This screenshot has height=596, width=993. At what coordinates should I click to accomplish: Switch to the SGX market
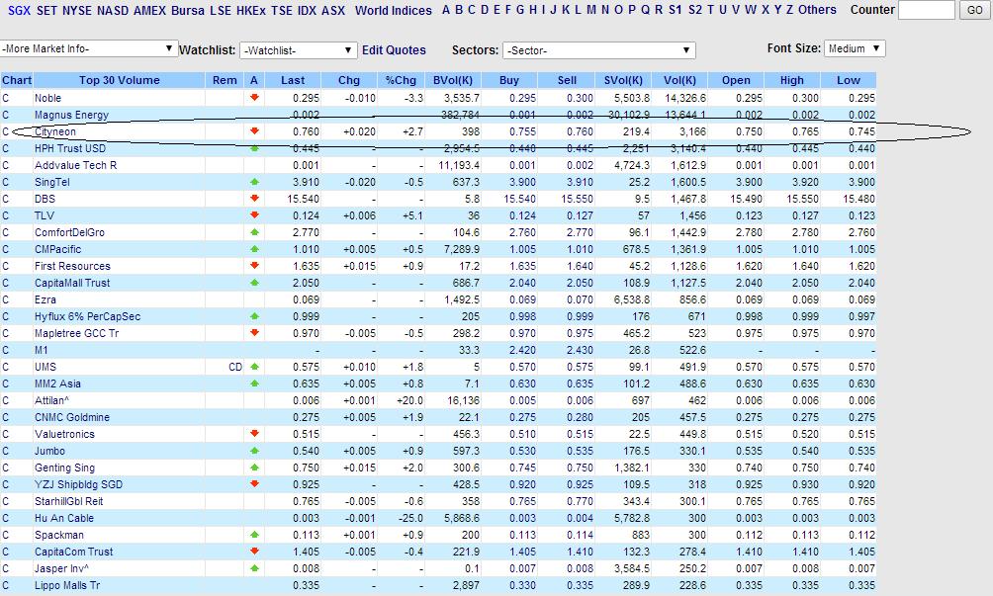click(x=19, y=10)
